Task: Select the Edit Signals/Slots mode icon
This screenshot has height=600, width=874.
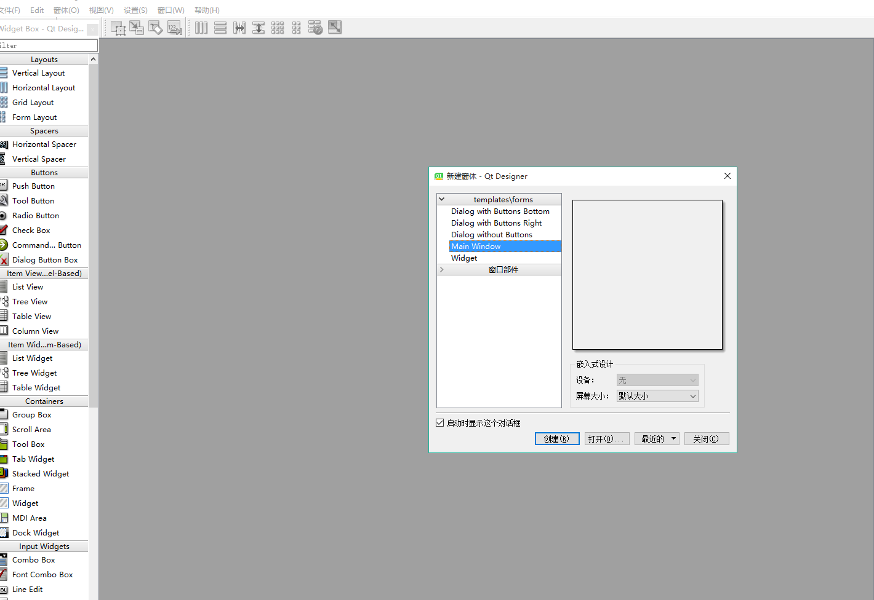Action: [x=137, y=27]
